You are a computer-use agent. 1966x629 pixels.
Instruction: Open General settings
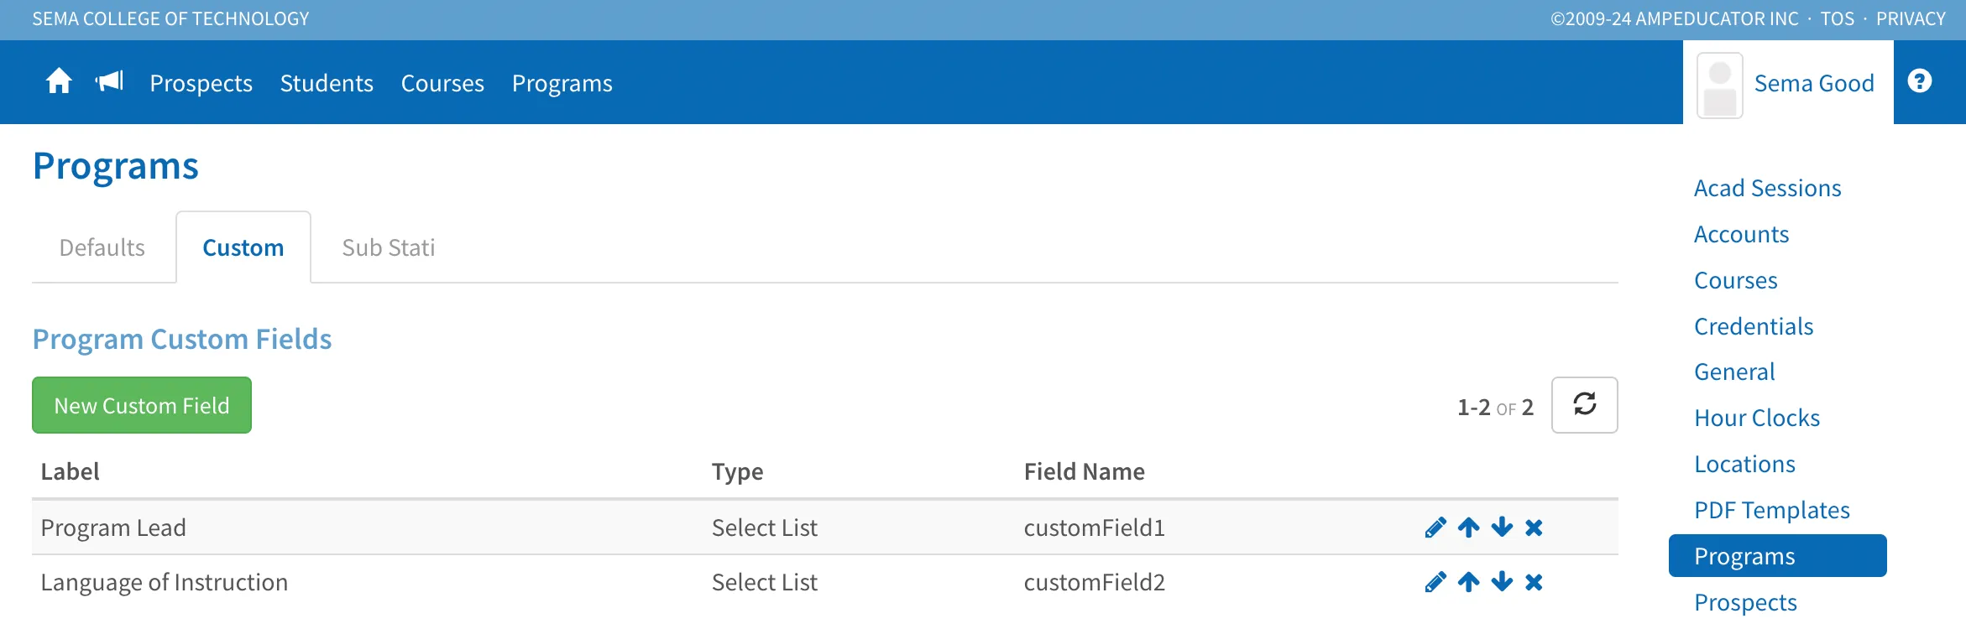click(1734, 372)
